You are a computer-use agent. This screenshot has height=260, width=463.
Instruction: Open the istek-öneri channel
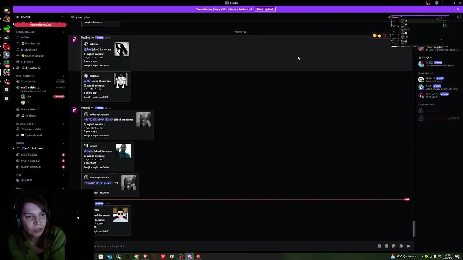coord(40,49)
